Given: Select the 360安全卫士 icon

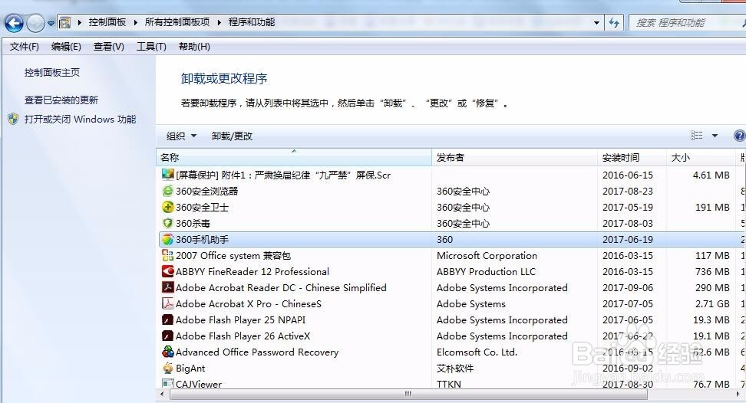Looking at the screenshot, I should click(167, 207).
